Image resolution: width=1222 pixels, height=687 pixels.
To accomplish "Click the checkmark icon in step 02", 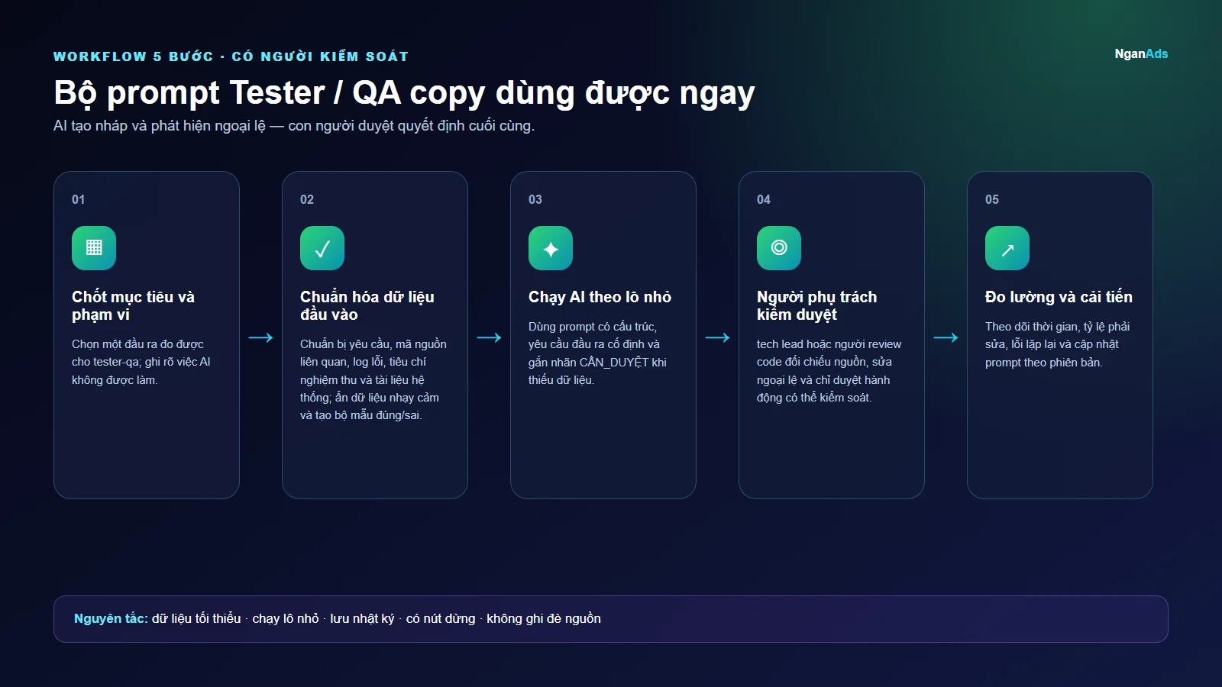I will coord(322,248).
